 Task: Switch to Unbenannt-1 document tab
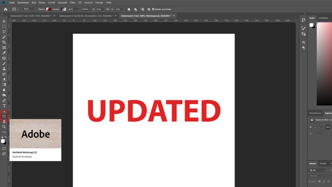pyautogui.click(x=31, y=16)
